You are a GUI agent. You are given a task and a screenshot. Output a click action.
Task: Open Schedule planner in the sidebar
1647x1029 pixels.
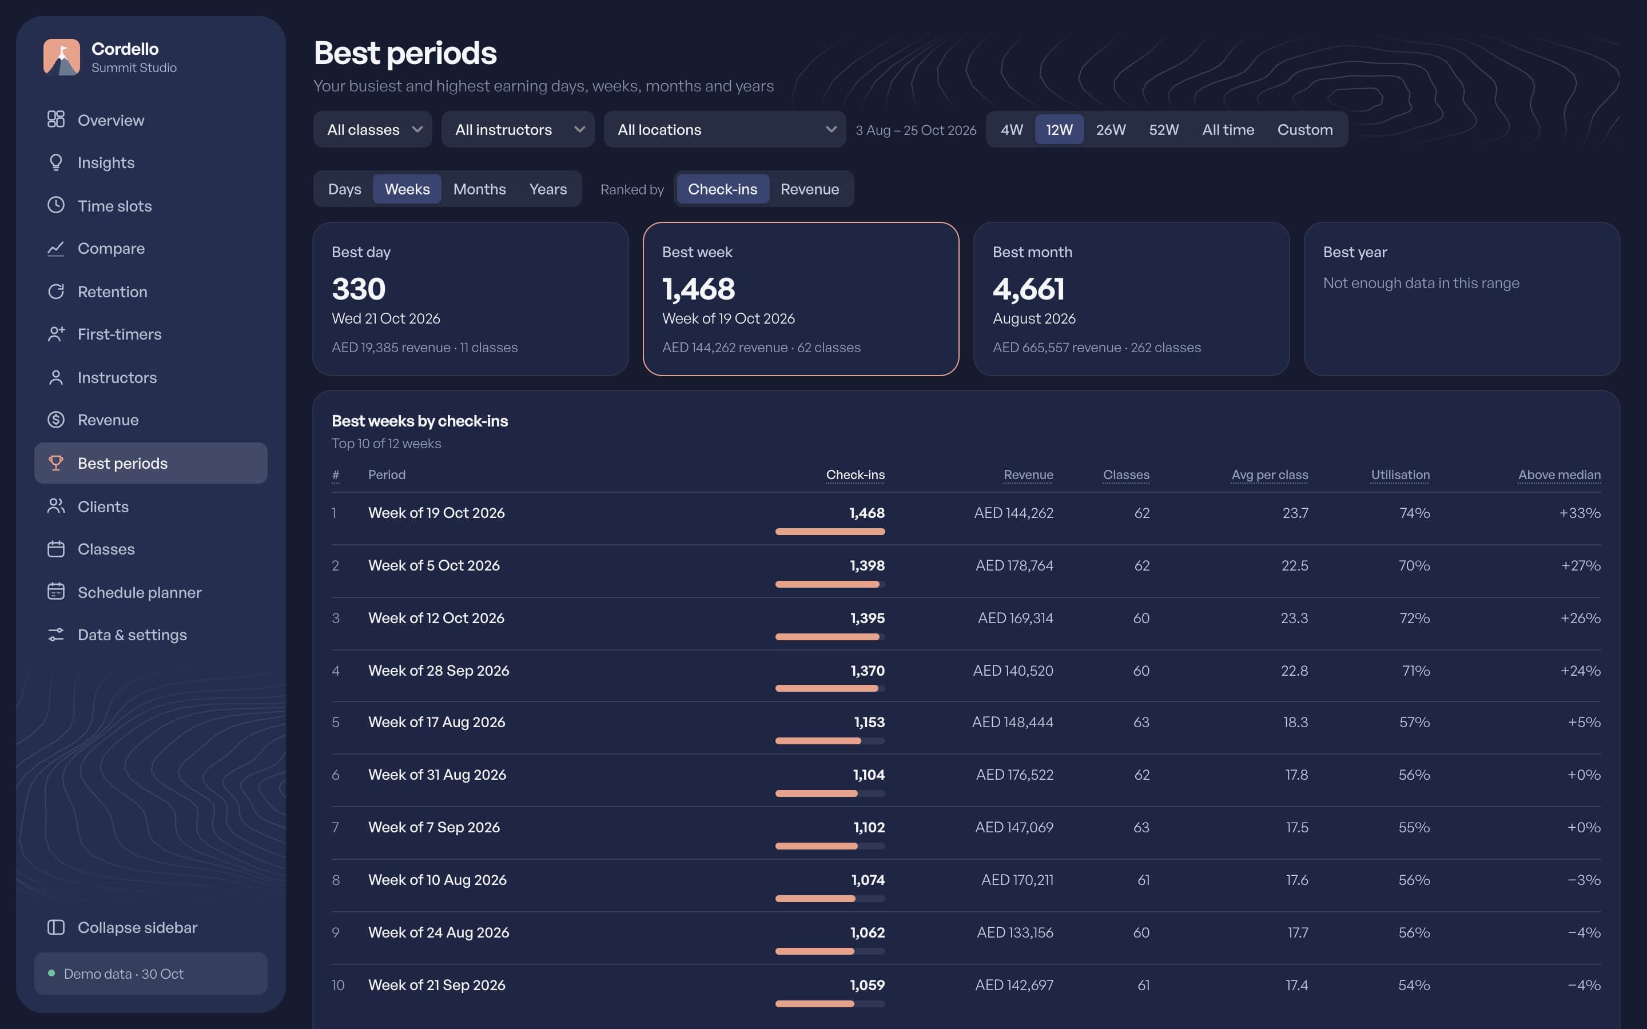pyautogui.click(x=150, y=592)
